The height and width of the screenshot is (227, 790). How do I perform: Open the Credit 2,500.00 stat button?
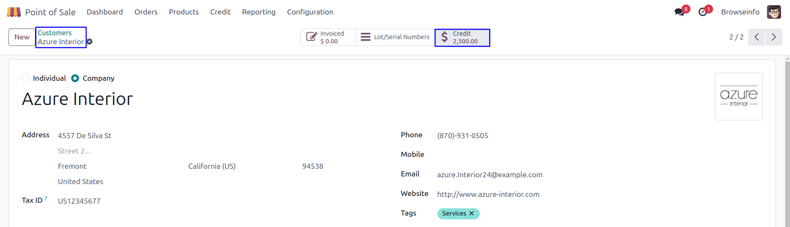pyautogui.click(x=462, y=37)
